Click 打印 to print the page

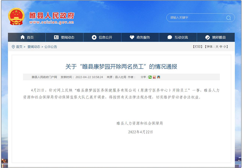[x=198, y=46]
